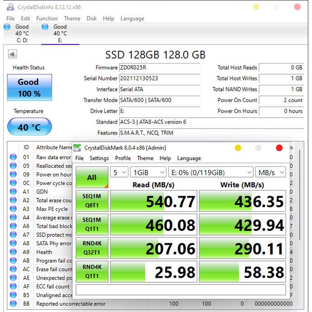Open CrystalDiskInfo File menu

[x=11, y=19]
